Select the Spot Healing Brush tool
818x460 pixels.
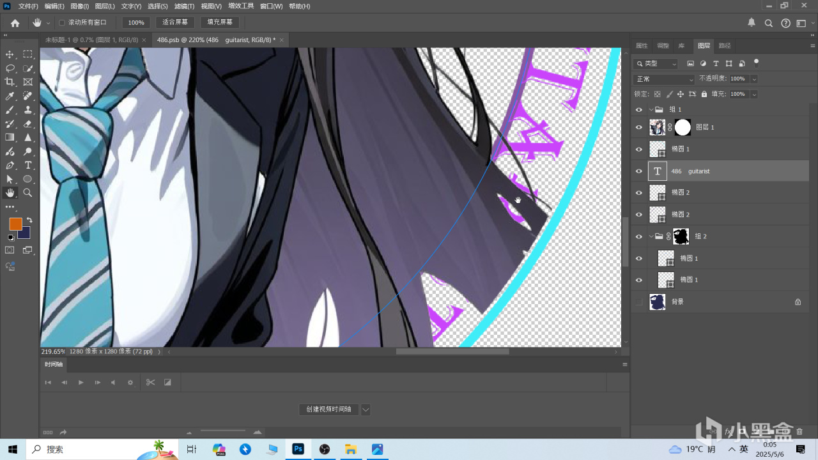pyautogui.click(x=28, y=96)
